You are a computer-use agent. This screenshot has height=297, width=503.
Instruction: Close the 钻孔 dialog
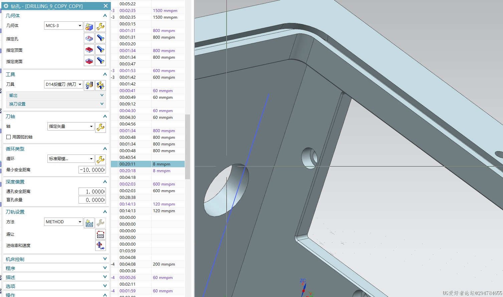106,6
